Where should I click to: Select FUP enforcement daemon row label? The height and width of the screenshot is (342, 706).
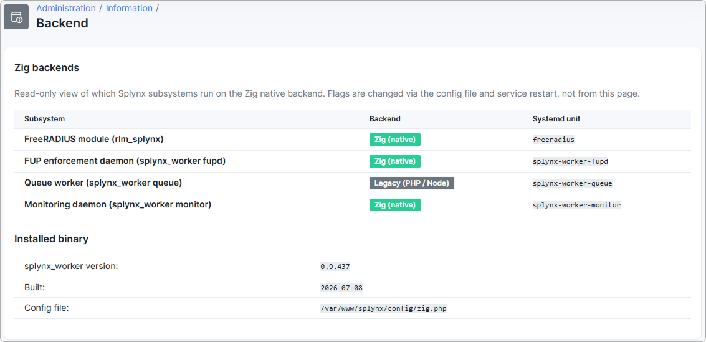pos(125,161)
